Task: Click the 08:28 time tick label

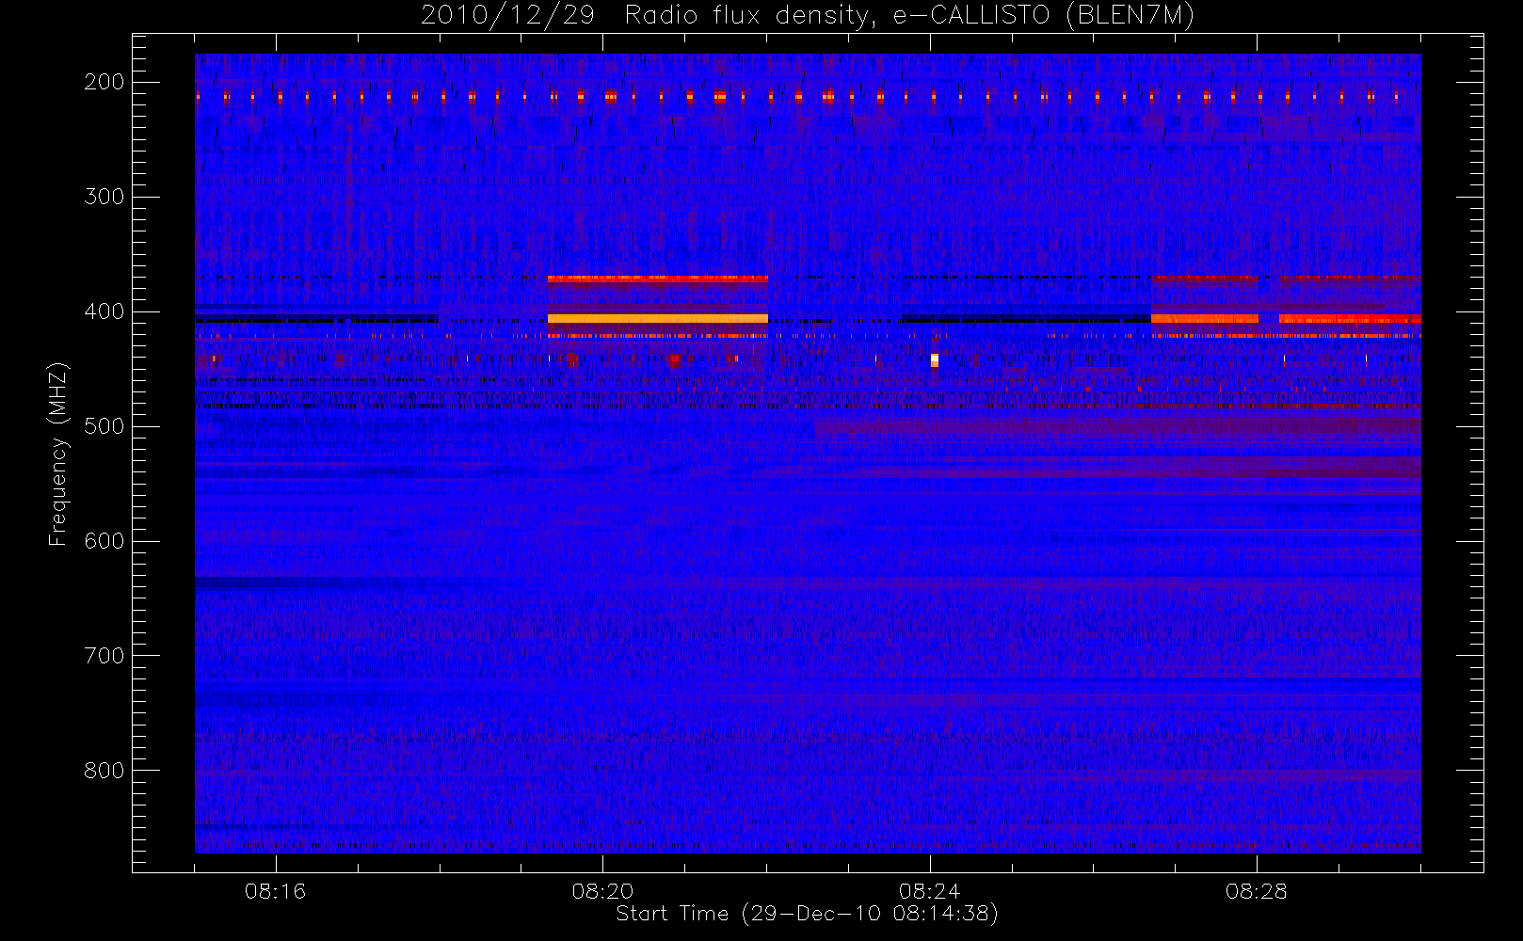Action: click(x=1256, y=891)
